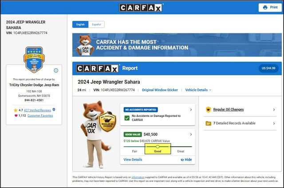The width and height of the screenshot is (284, 188).
Task: Click the US $44.99 price pill
Action: [x=268, y=68]
